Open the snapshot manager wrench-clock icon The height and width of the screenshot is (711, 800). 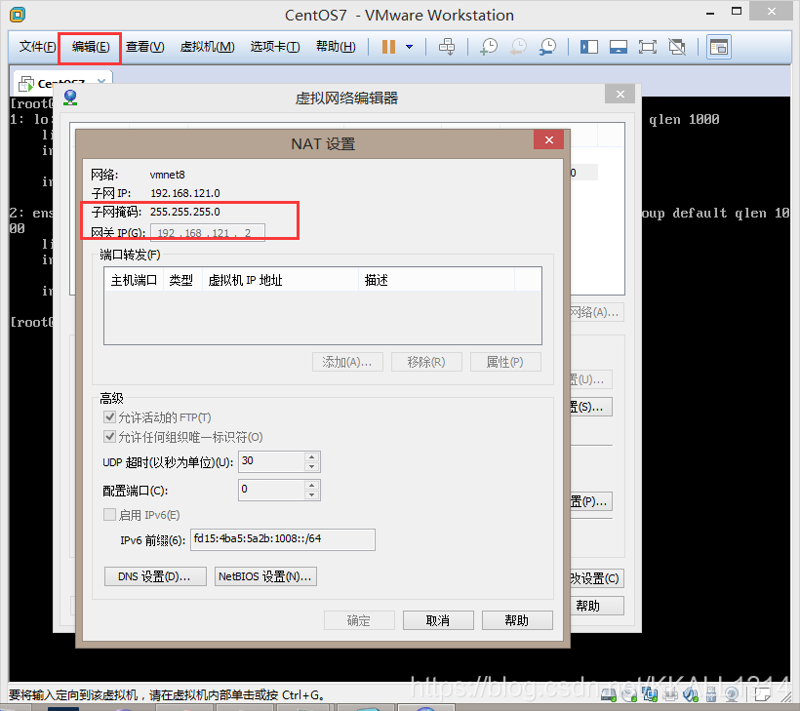point(547,47)
